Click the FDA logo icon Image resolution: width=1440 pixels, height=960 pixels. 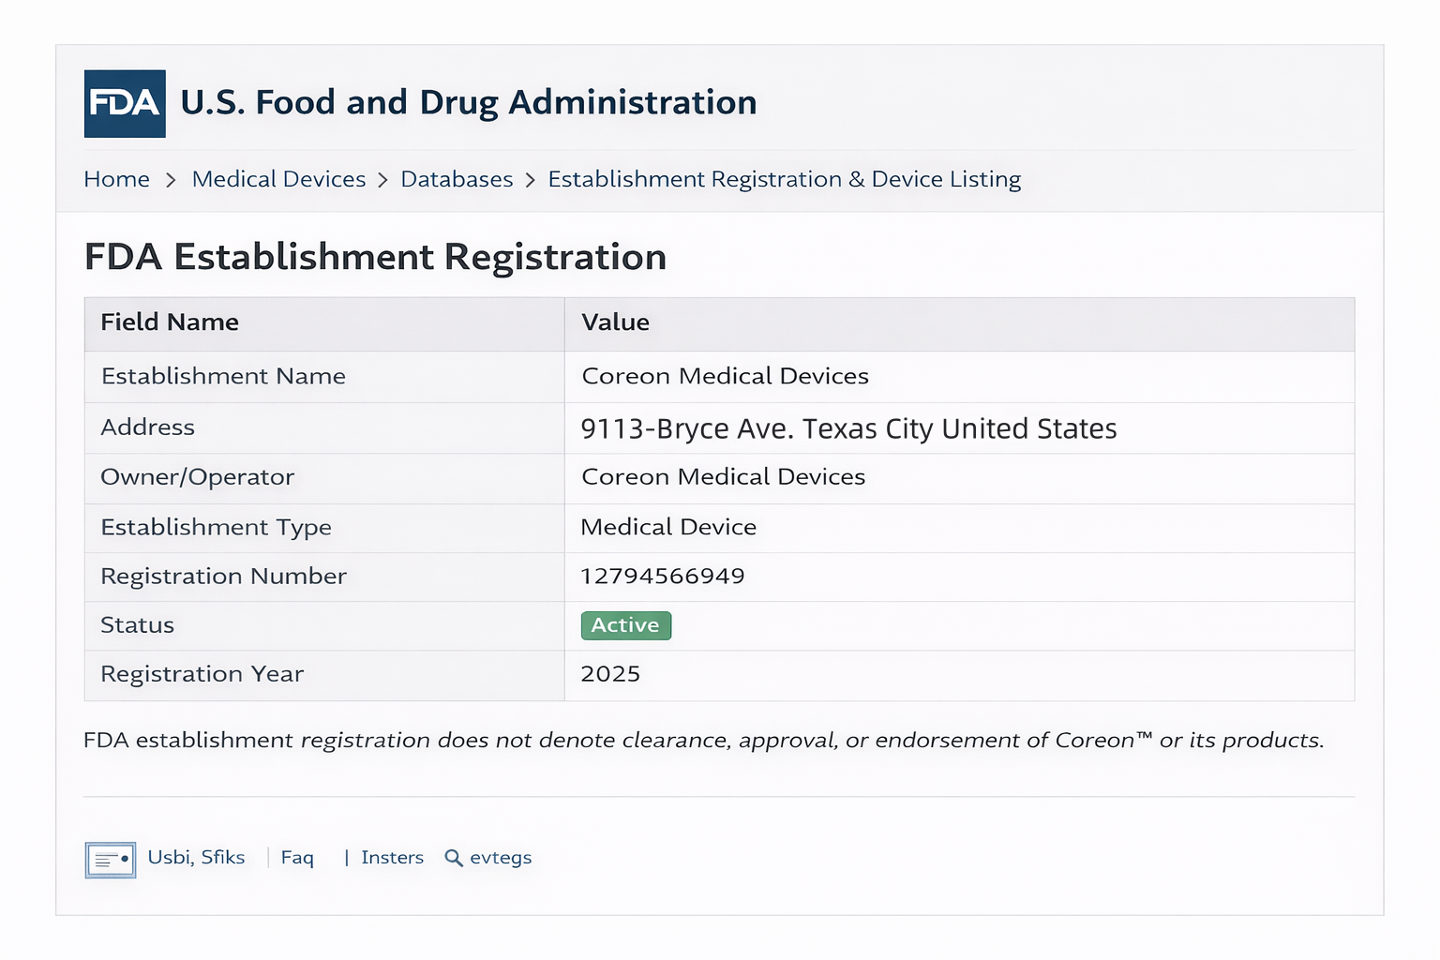point(125,104)
